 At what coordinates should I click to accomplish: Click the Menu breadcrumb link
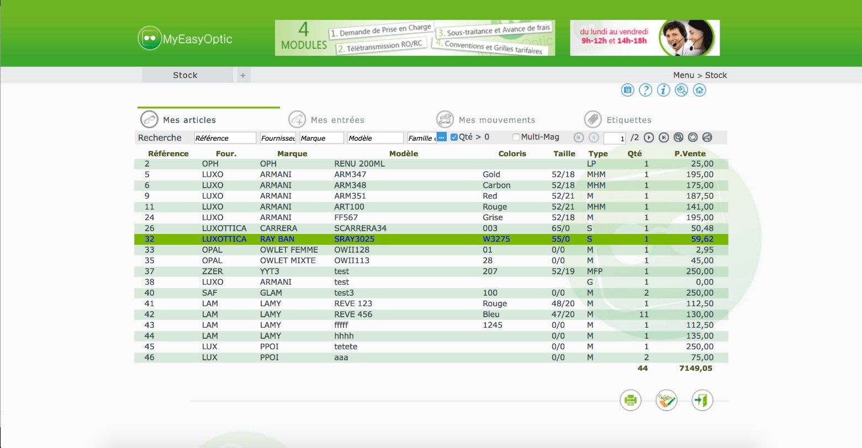(684, 75)
